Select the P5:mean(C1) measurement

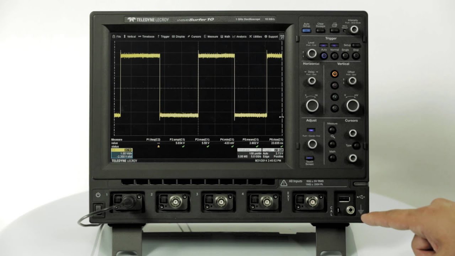click(x=251, y=140)
